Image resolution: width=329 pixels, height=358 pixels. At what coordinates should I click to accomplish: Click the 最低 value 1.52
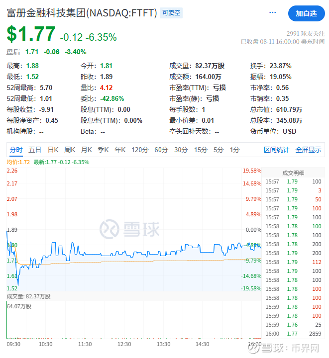coord(32,77)
